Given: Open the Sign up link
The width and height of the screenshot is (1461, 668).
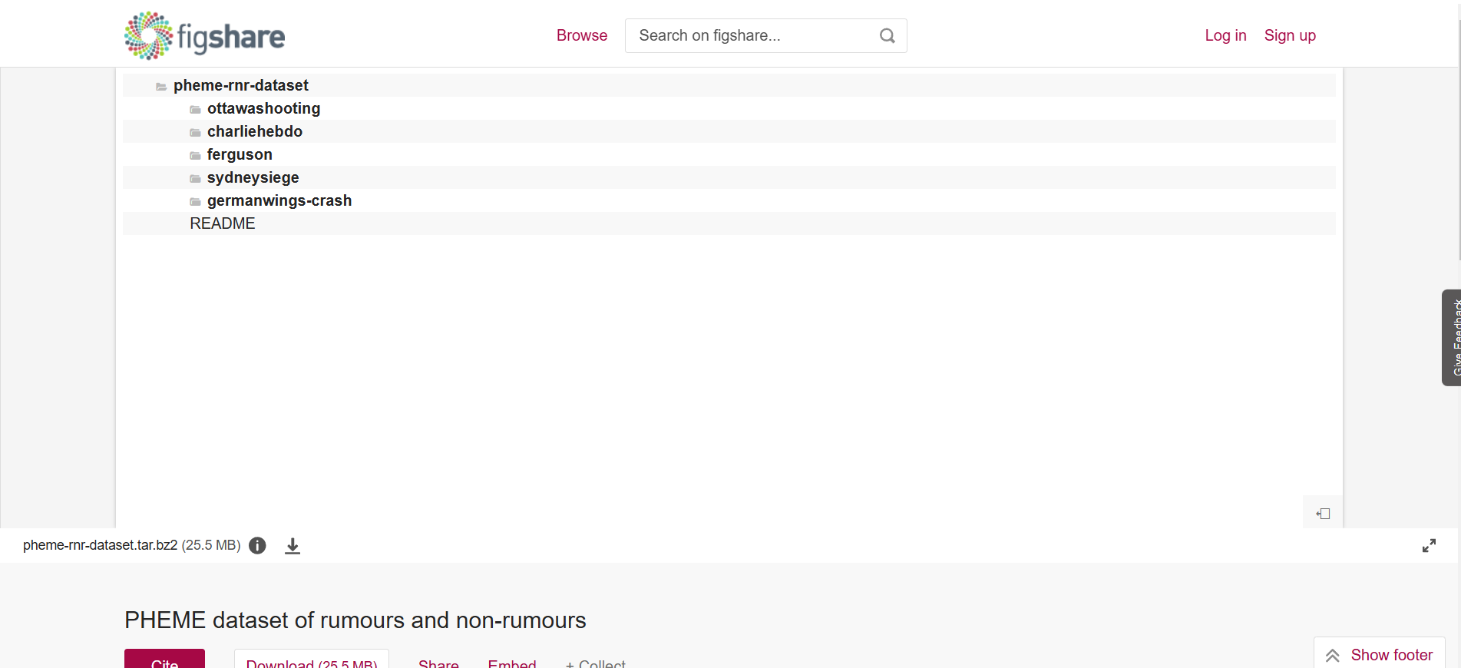Looking at the screenshot, I should pos(1290,35).
